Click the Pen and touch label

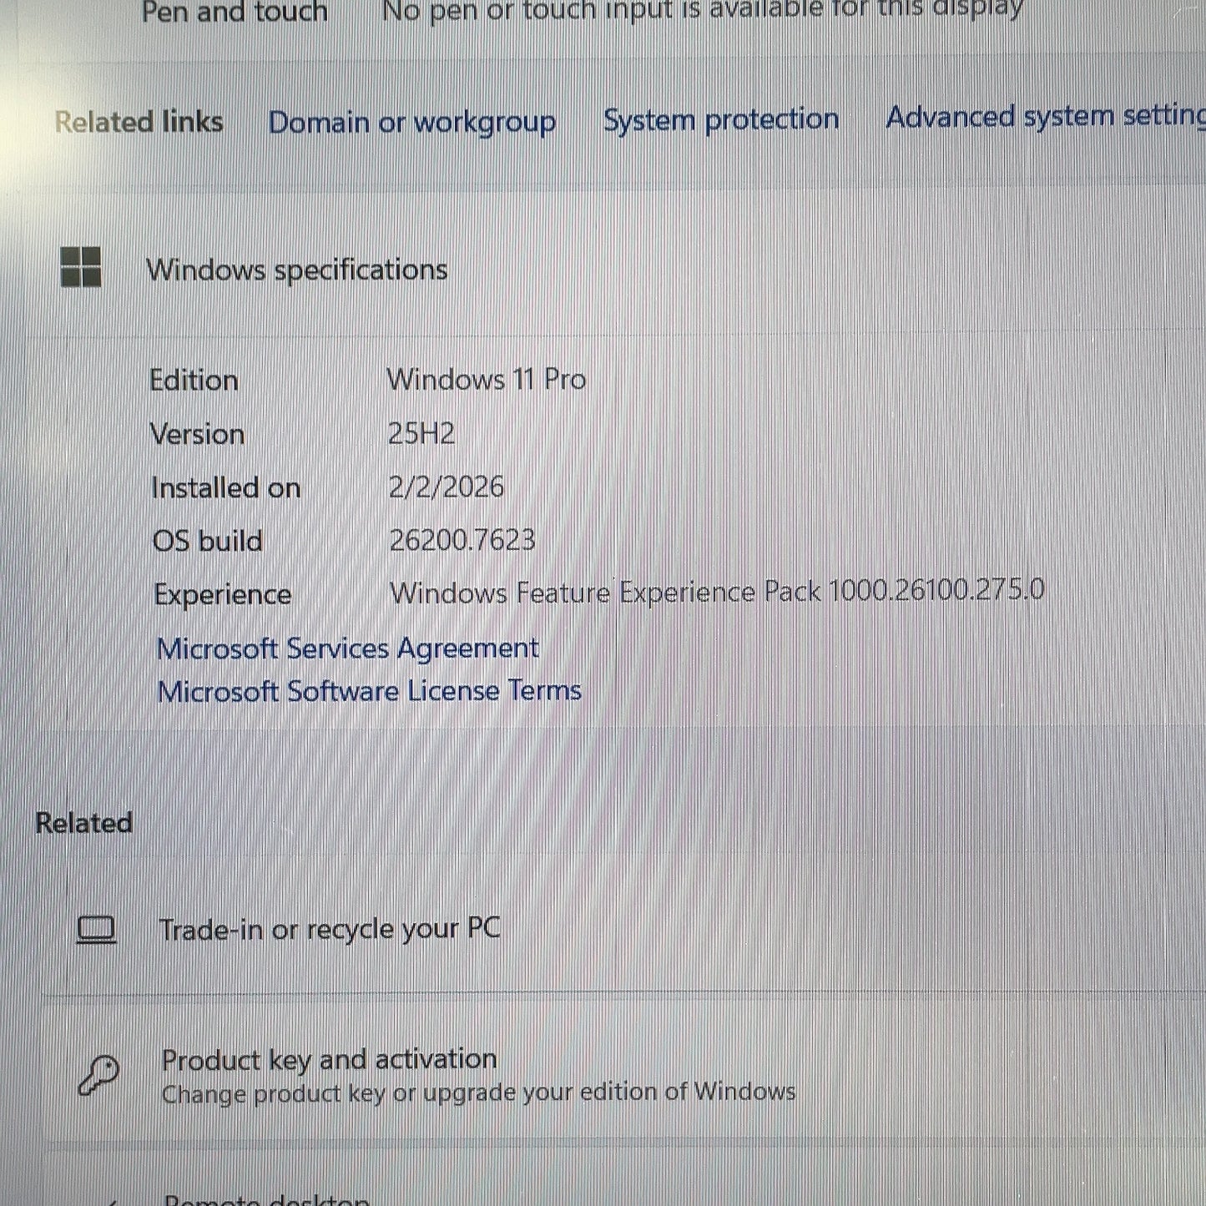click(235, 12)
